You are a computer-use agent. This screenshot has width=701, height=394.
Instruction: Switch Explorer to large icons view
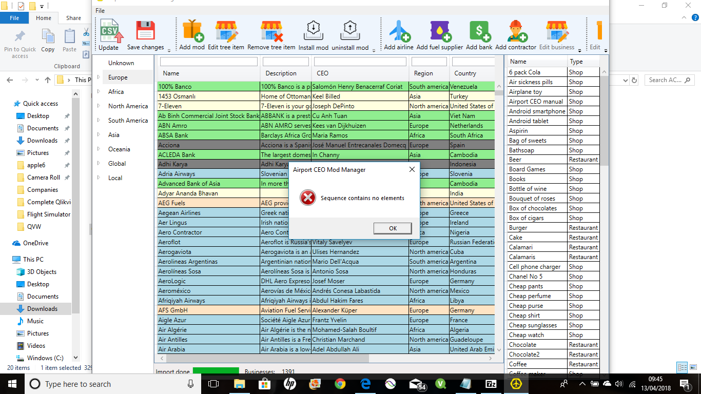tap(692, 367)
